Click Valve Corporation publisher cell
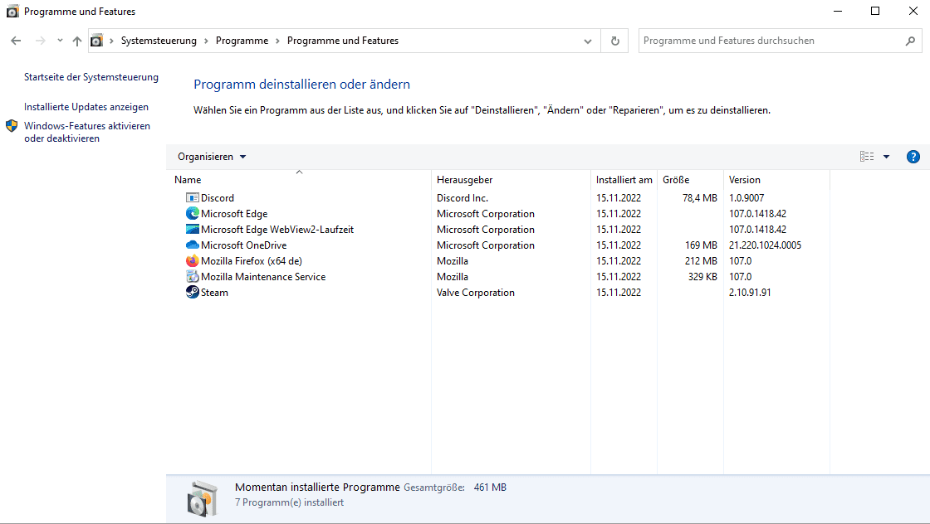This screenshot has width=930, height=524. point(476,293)
